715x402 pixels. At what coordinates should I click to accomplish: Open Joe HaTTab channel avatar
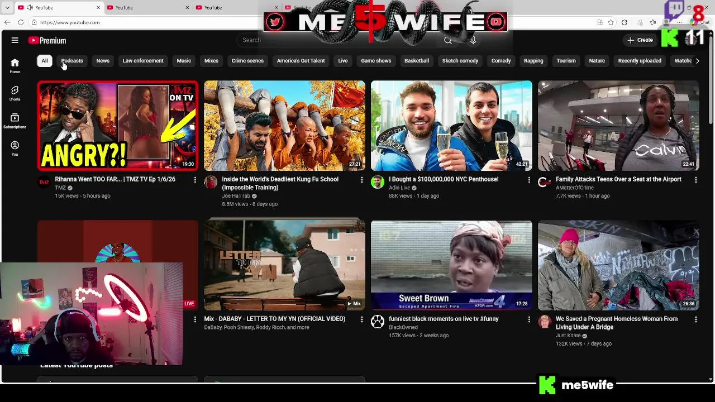pyautogui.click(x=211, y=183)
